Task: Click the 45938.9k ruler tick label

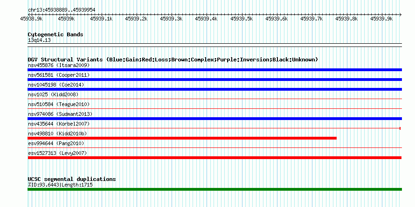Action: tap(31, 19)
